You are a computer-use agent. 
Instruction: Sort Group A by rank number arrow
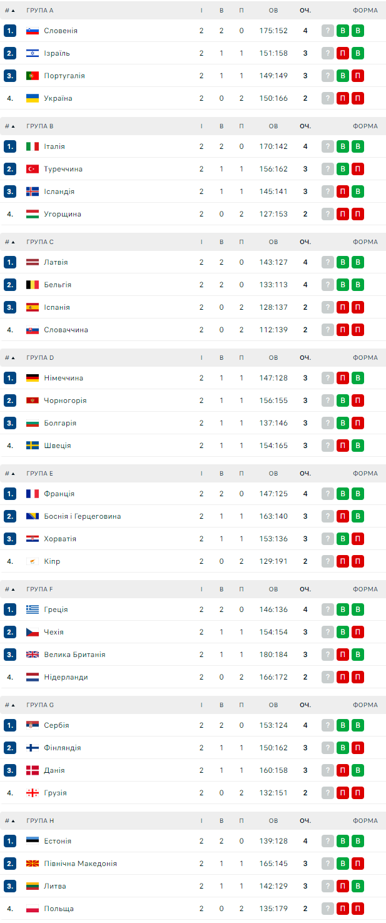[10, 11]
